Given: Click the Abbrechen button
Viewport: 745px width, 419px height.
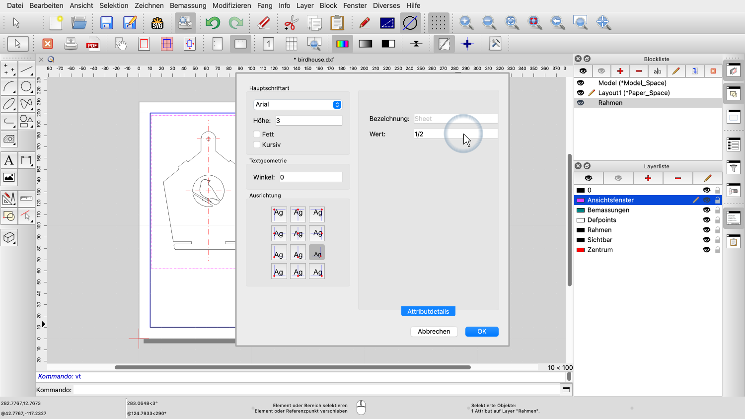Looking at the screenshot, I should click(x=434, y=331).
